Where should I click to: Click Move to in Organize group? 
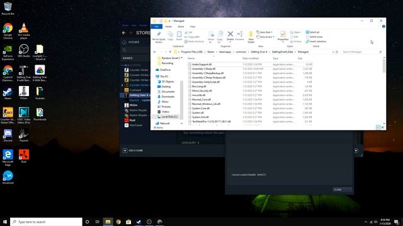[211, 37]
